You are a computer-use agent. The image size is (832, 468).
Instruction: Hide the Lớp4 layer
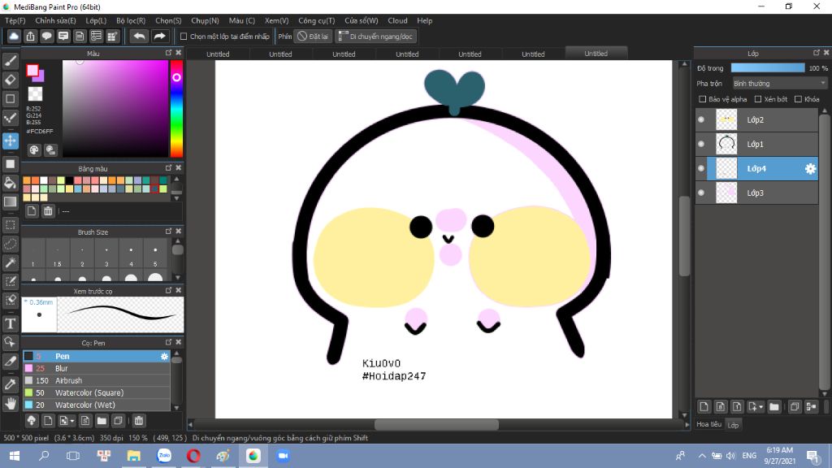click(x=701, y=169)
